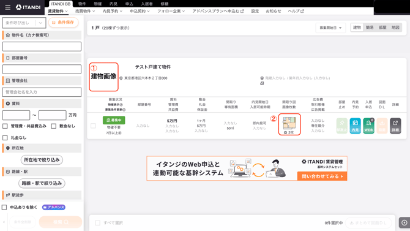
Task: Open the floor plan thumbnail image
Action: click(x=289, y=123)
